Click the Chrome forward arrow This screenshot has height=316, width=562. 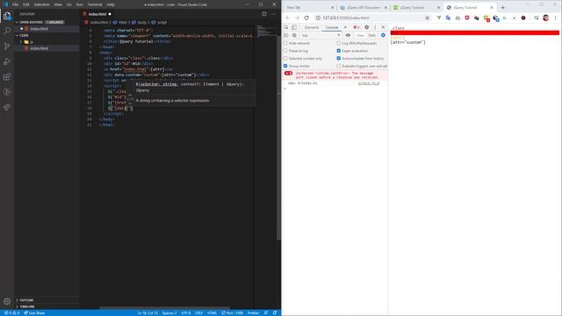coord(297,18)
